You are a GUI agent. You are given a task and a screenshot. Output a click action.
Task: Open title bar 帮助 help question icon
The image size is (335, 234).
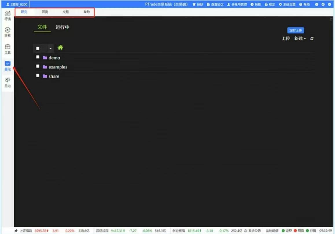click(x=301, y=4)
